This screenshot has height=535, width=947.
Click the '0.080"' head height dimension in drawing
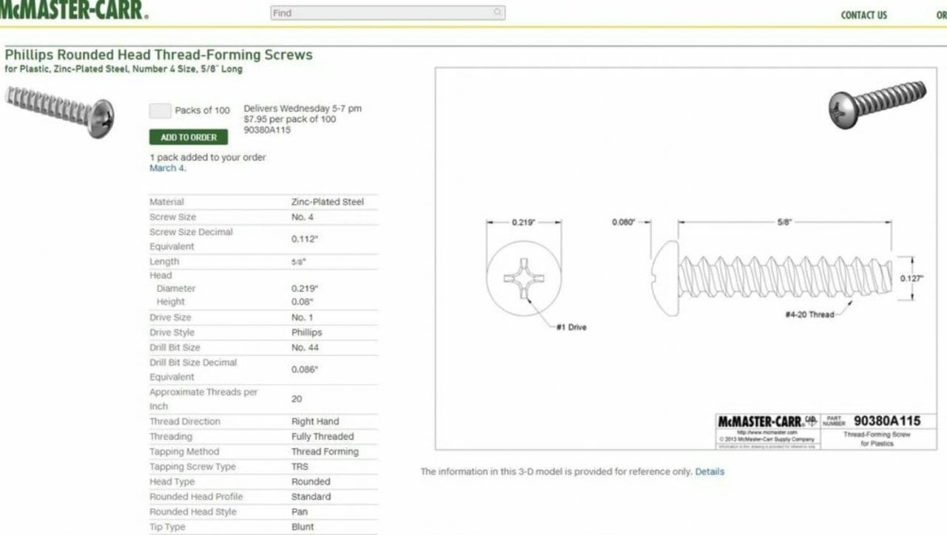pos(624,222)
